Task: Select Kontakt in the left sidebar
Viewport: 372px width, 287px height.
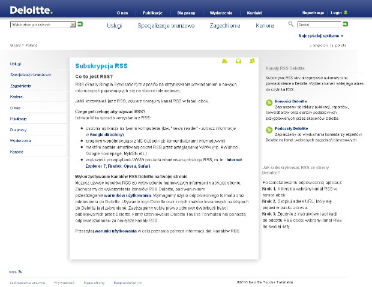Action: (16, 152)
